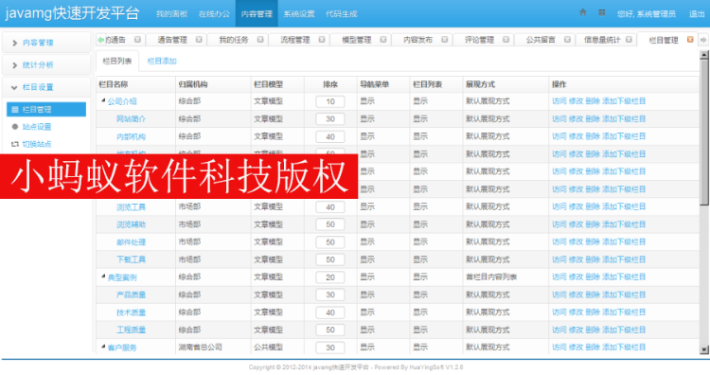The height and width of the screenshot is (375, 710).
Task: Switch to the 栏目添加 tab
Action: [x=162, y=62]
